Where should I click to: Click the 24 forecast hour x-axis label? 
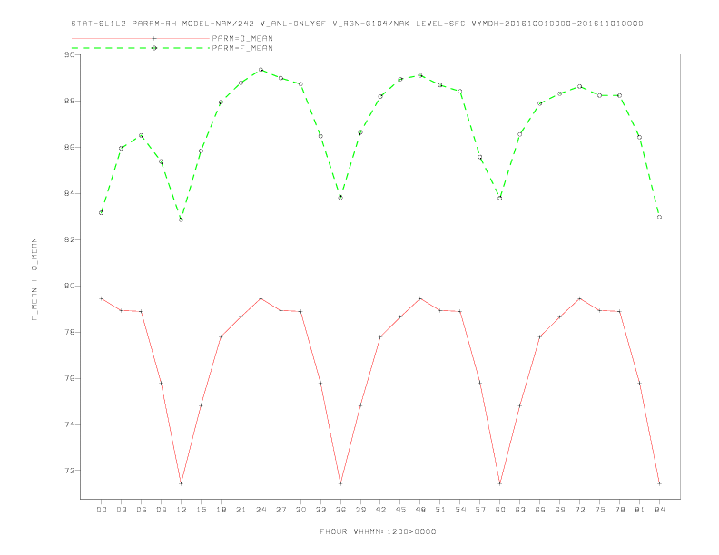click(x=261, y=510)
